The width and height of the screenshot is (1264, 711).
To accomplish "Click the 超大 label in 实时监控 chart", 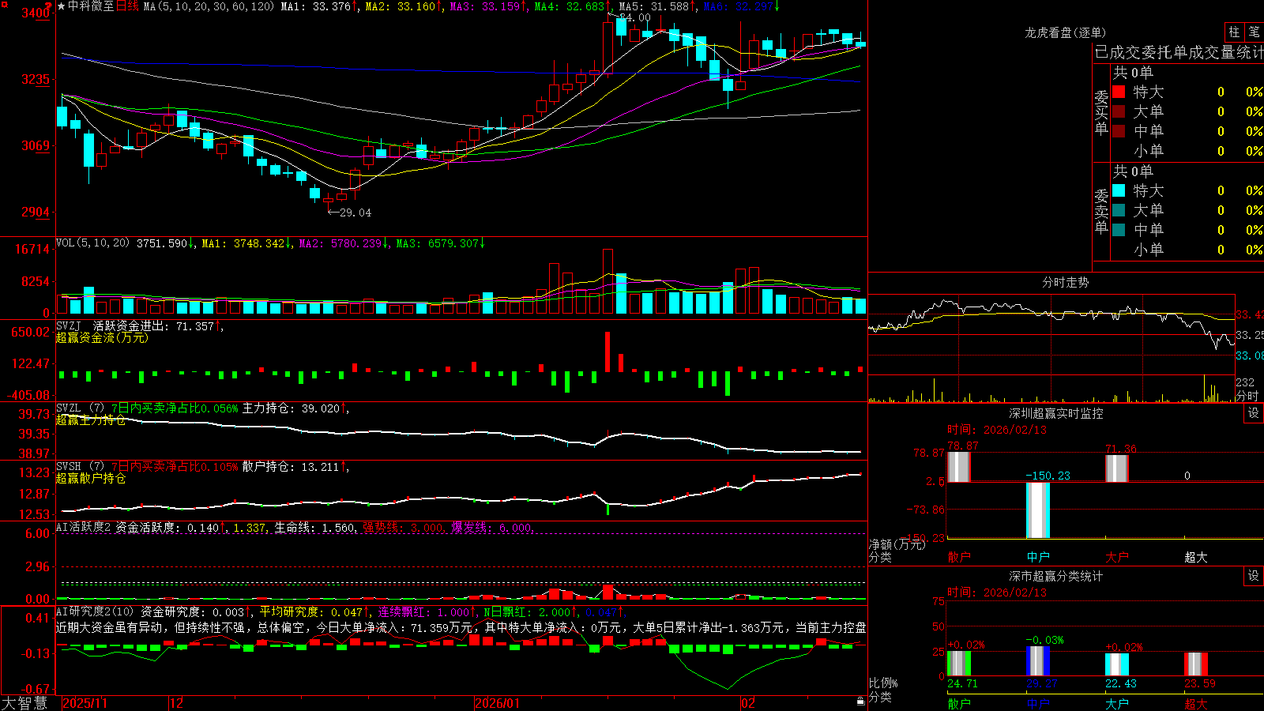I will click(x=1196, y=557).
